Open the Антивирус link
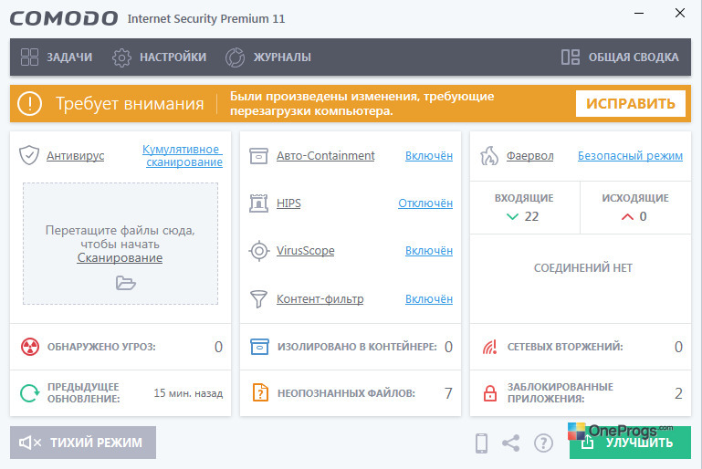The image size is (702, 469). pyautogui.click(x=75, y=156)
